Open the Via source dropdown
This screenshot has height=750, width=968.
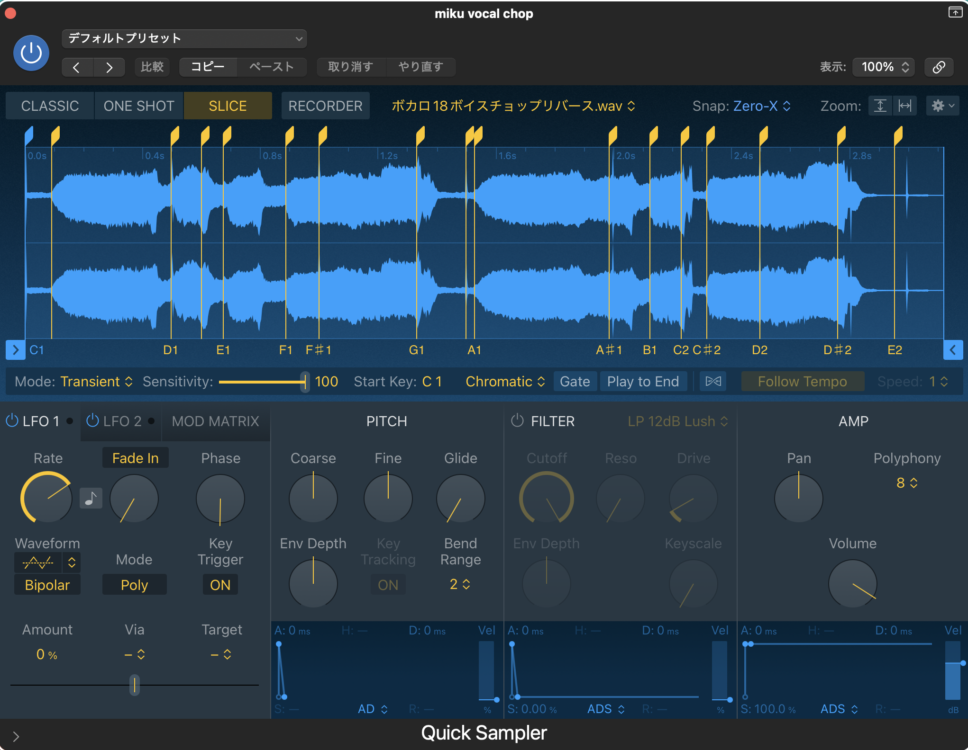pyautogui.click(x=135, y=655)
